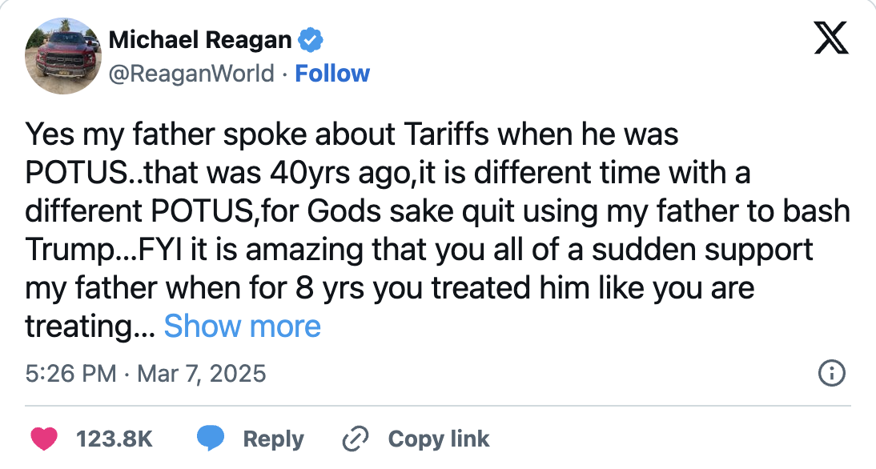Open the Michael Reagan display name
Viewport: 876px width, 469px height.
(x=201, y=39)
